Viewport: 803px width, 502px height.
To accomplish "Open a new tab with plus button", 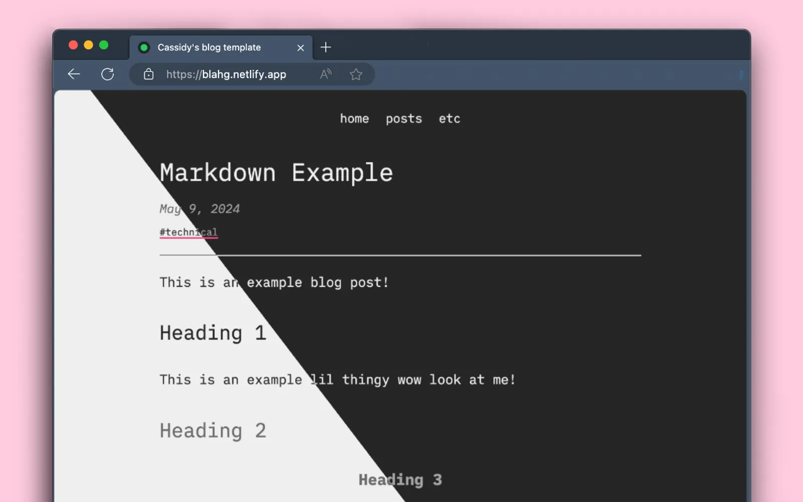I will (326, 47).
